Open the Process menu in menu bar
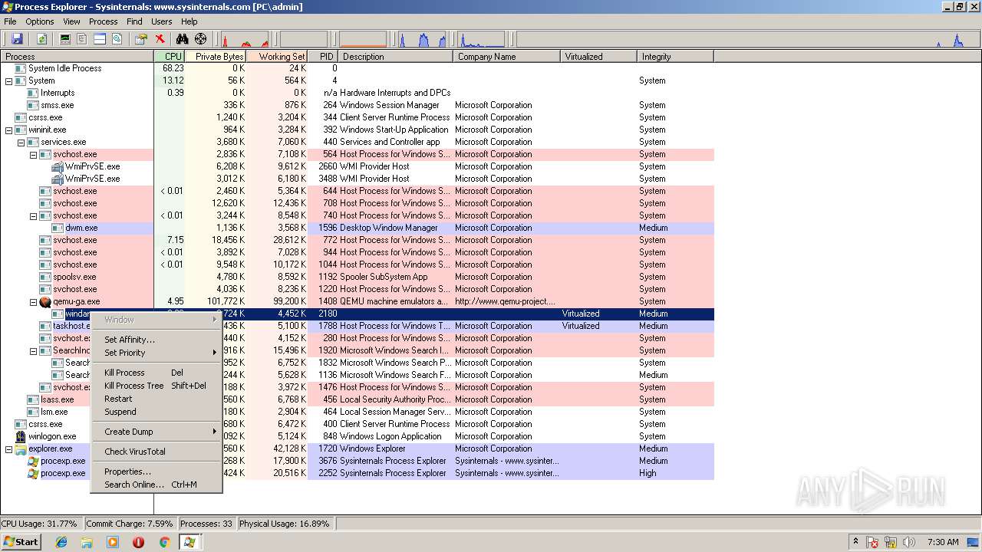Image resolution: width=982 pixels, height=552 pixels. click(x=104, y=21)
